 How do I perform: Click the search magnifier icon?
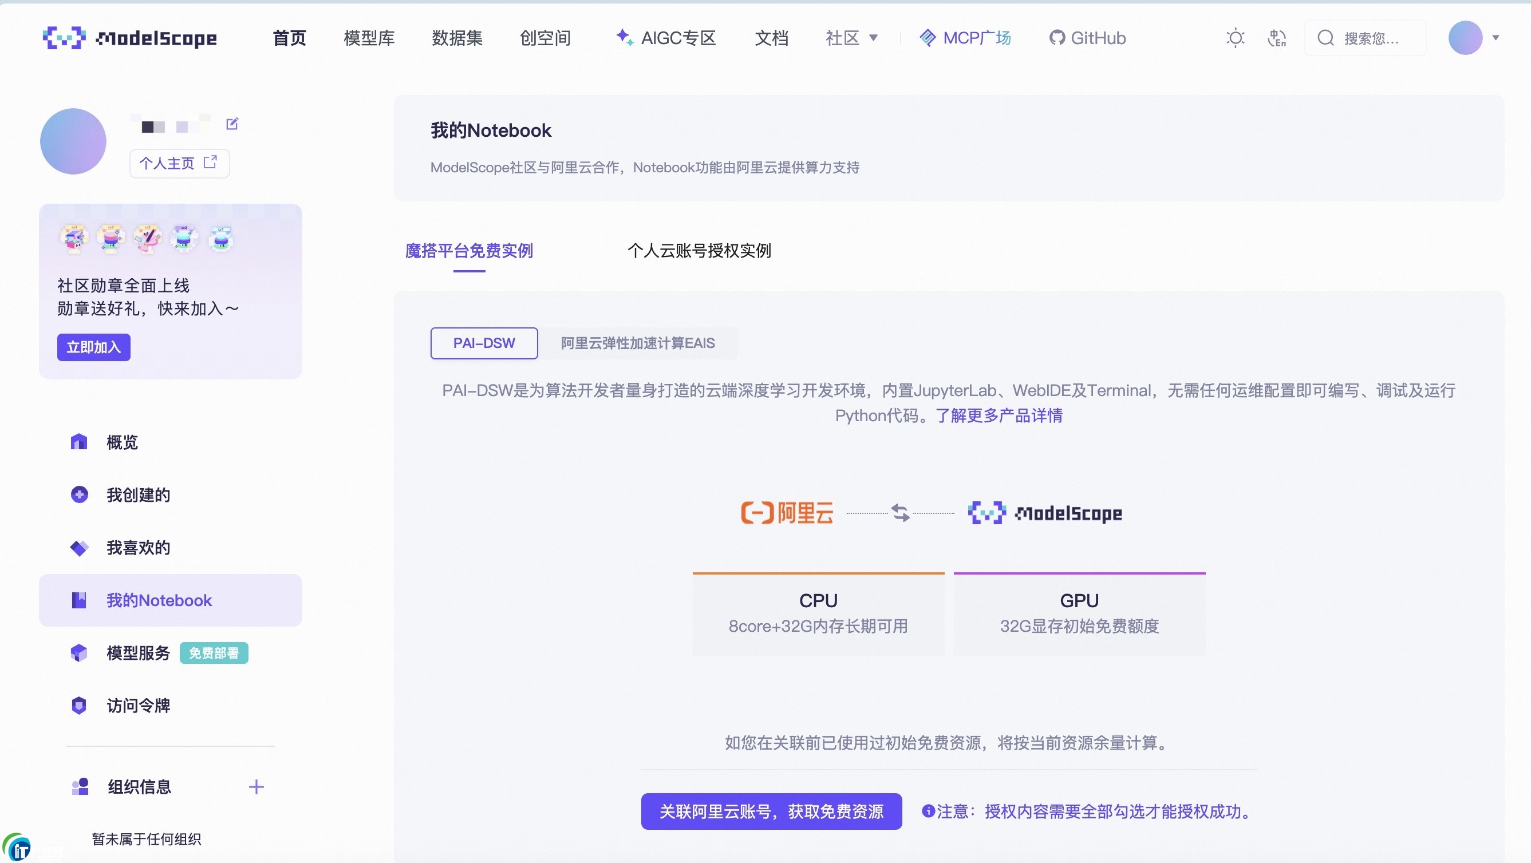[1325, 38]
